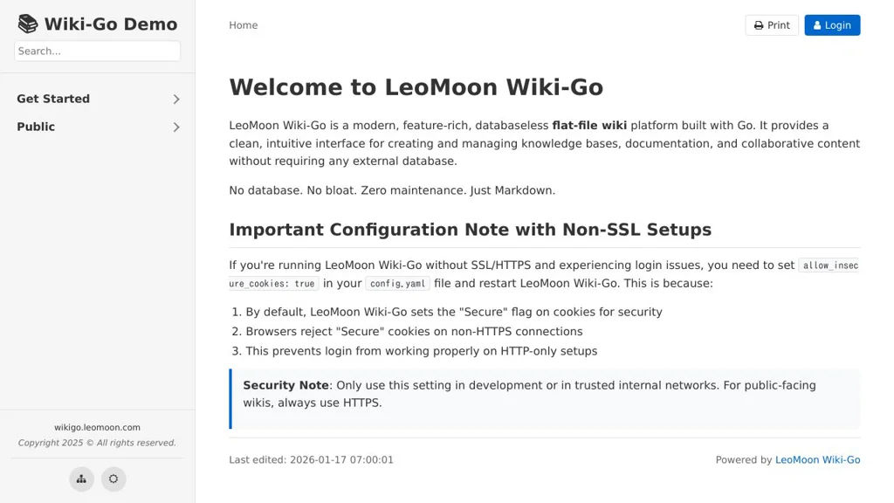Open the sitemap icon in sidebar footer
The height and width of the screenshot is (503, 894).
coord(81,479)
